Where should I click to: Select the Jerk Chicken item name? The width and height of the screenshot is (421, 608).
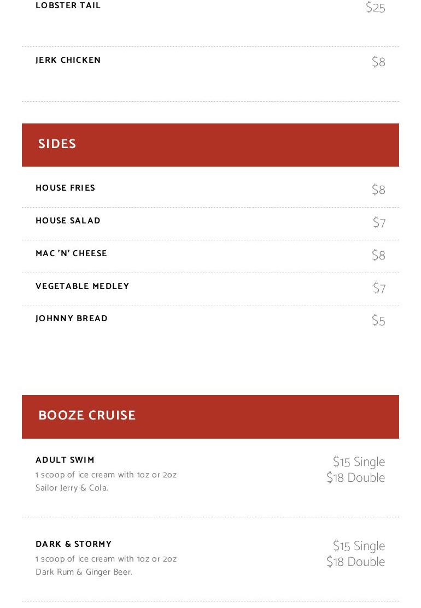(68, 60)
